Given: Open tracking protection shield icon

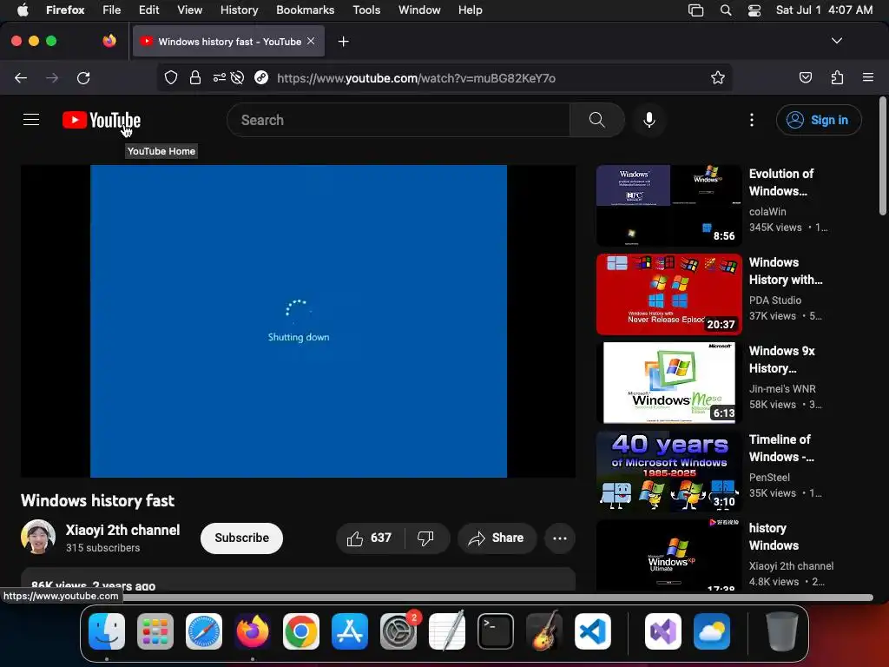Looking at the screenshot, I should coord(171,77).
